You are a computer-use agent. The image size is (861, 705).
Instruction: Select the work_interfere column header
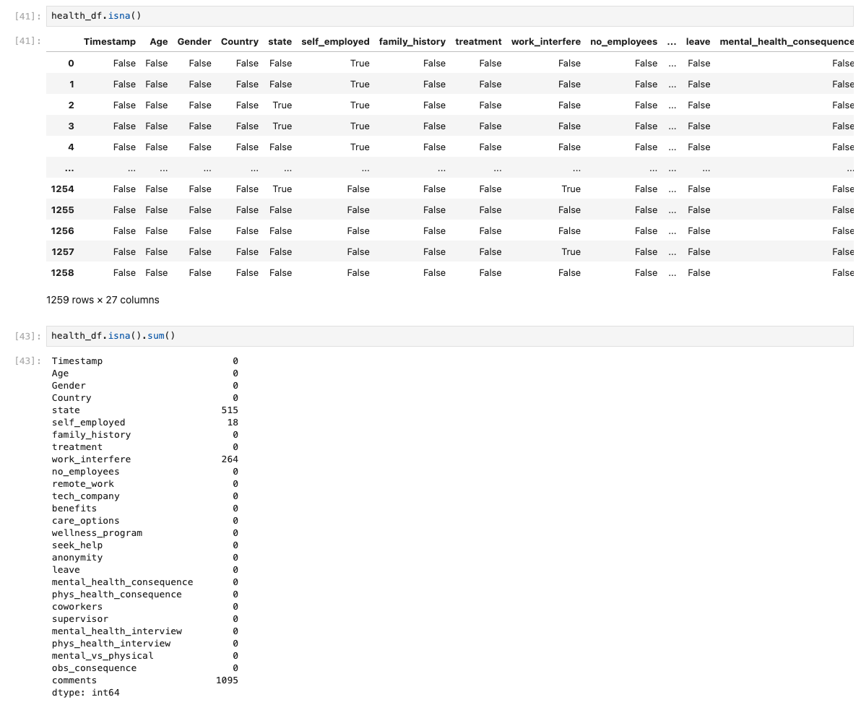(545, 42)
